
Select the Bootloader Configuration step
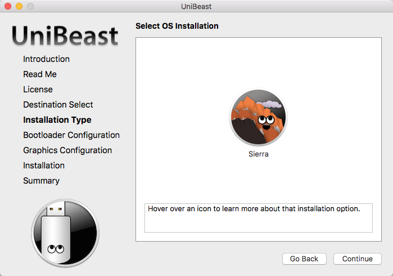click(71, 135)
